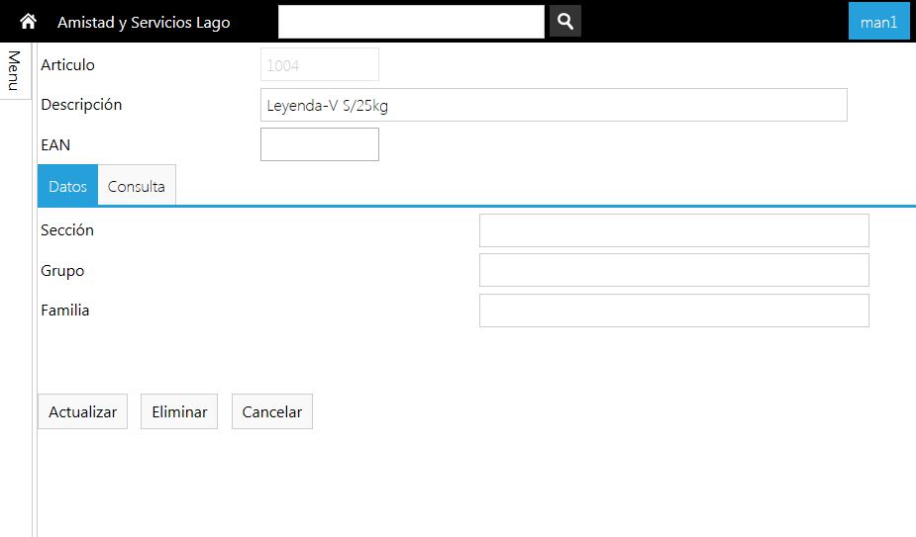Click the Familia input field
The width and height of the screenshot is (916, 537).
[674, 310]
